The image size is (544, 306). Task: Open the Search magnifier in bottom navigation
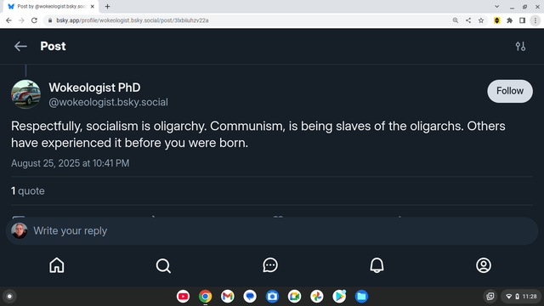[x=163, y=266]
